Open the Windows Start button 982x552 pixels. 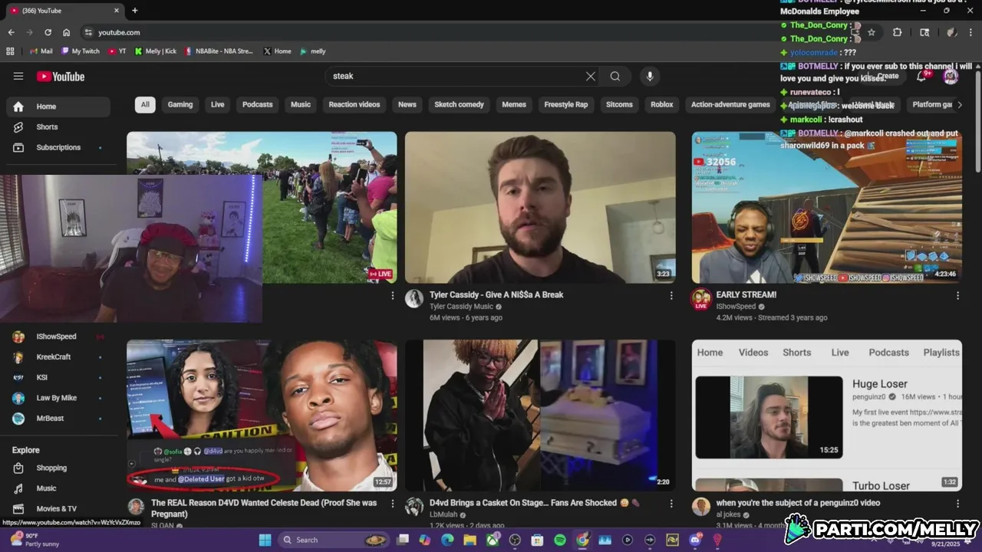265,540
